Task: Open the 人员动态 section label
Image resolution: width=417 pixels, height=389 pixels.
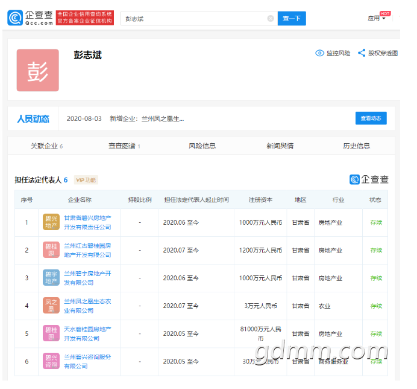Action: point(33,118)
